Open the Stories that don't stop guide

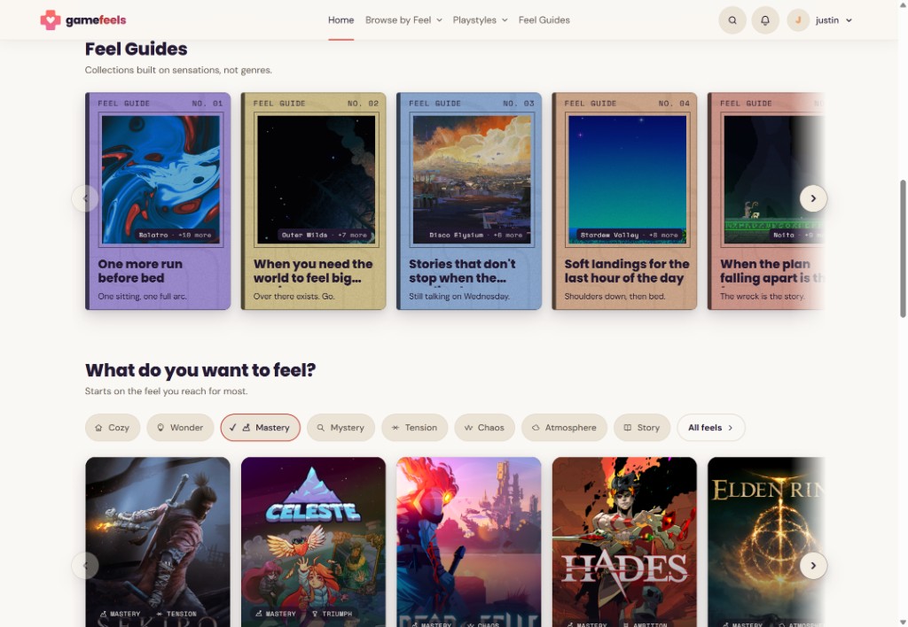tap(468, 201)
